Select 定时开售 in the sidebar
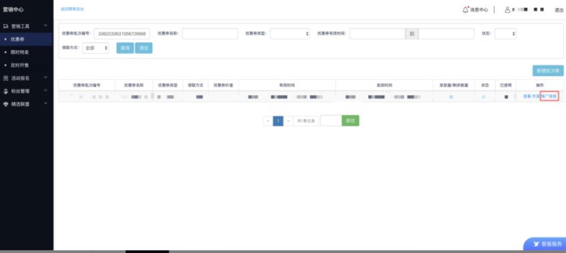This screenshot has width=566, height=253. pyautogui.click(x=19, y=65)
